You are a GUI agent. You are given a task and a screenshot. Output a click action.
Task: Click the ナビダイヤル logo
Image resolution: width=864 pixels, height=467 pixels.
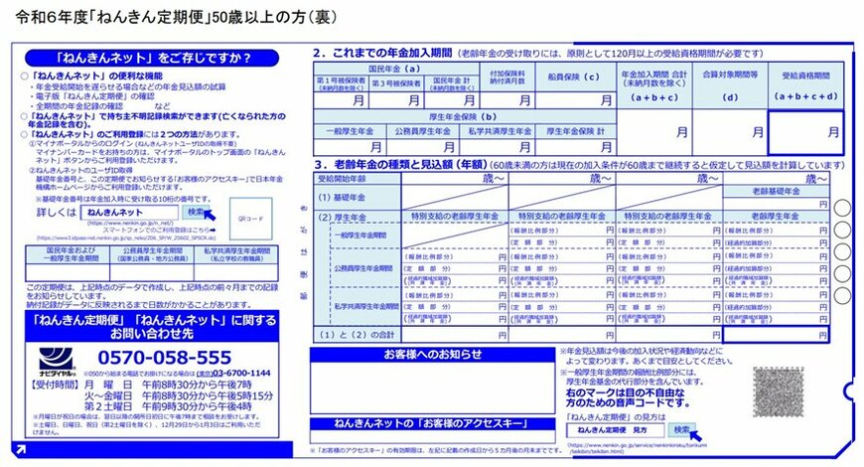[x=57, y=362]
